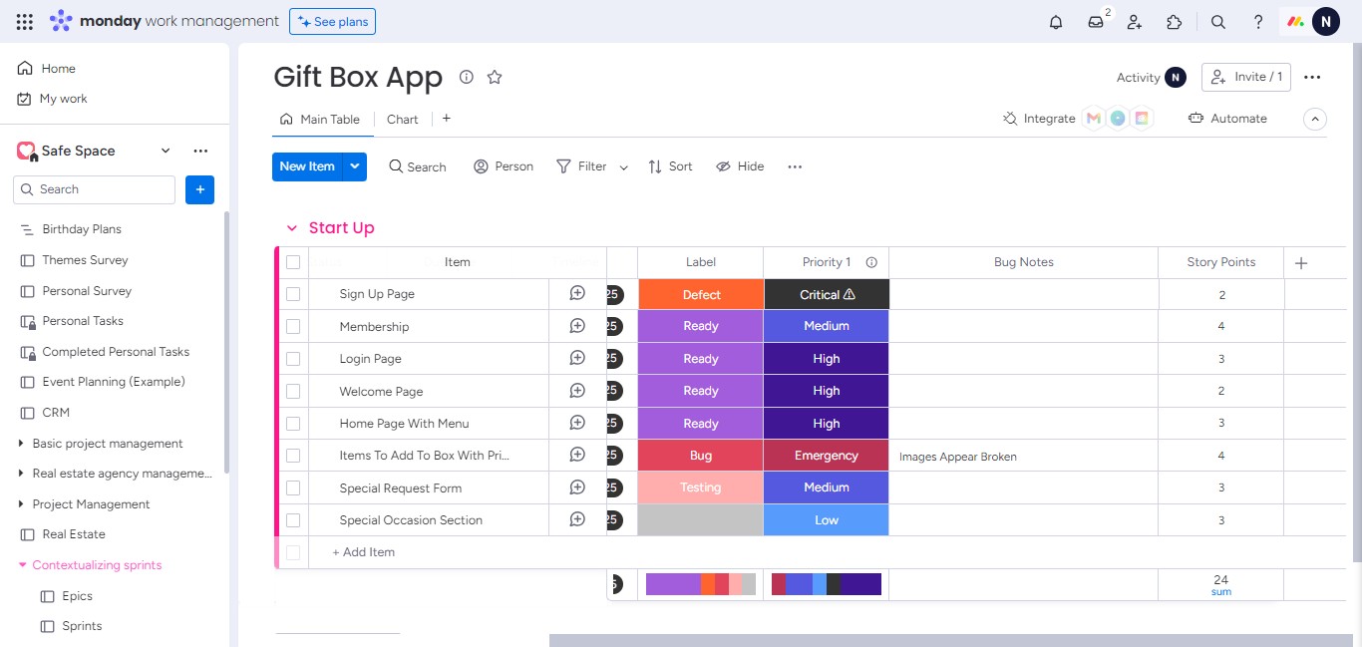Screen dimensions: 1362x647
Task: Expand Project Management folder
Action: pyautogui.click(x=22, y=503)
